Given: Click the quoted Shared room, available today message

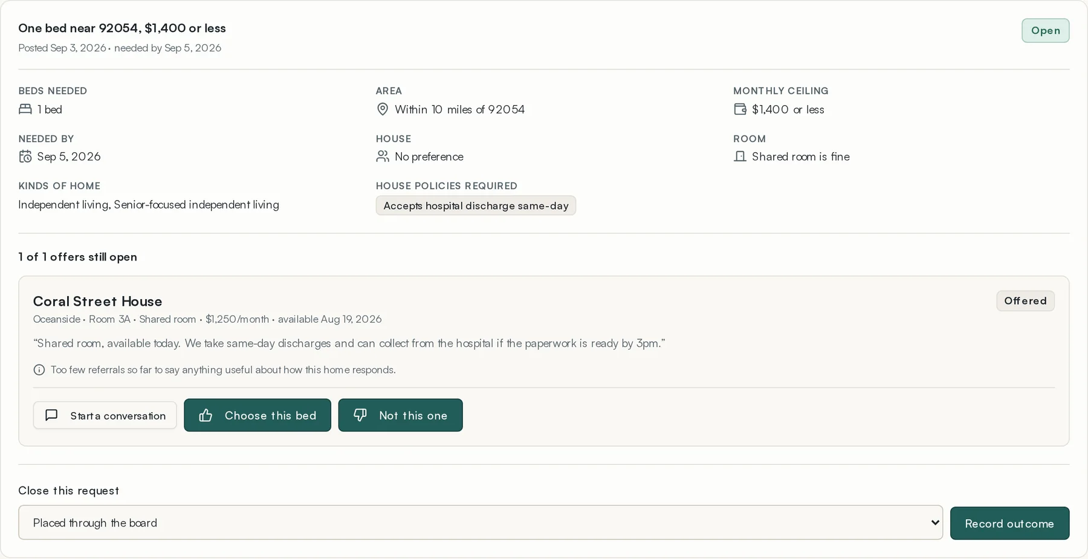Looking at the screenshot, I should pyautogui.click(x=349, y=343).
